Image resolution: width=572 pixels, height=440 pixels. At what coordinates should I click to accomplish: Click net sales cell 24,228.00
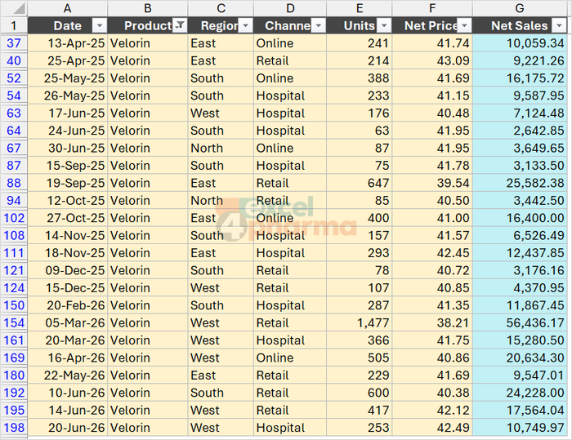(x=520, y=393)
